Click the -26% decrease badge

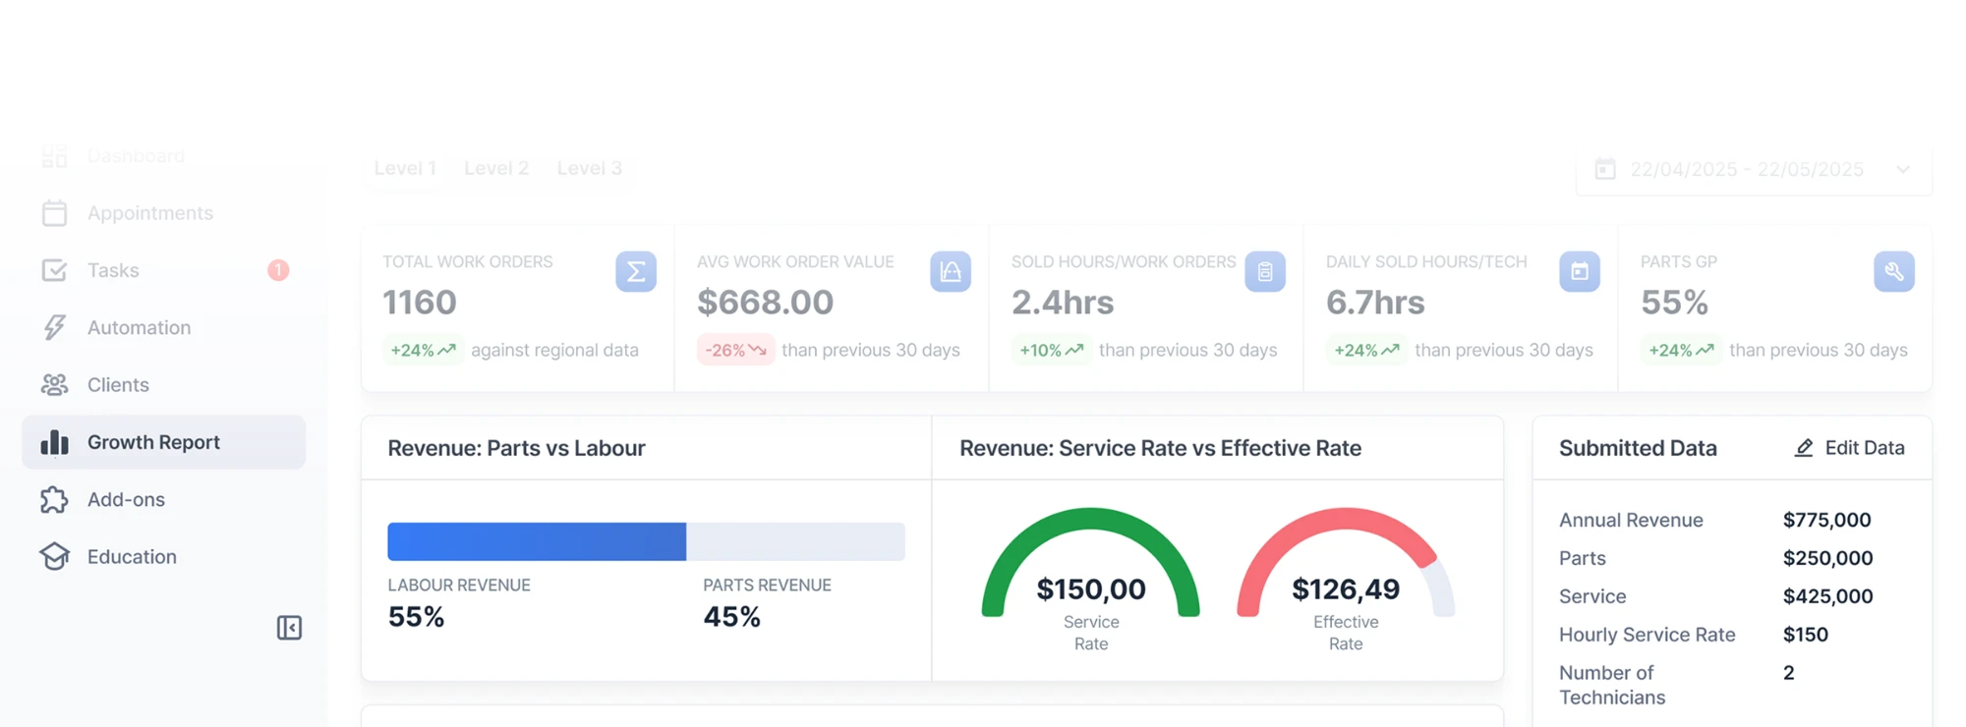tap(736, 350)
